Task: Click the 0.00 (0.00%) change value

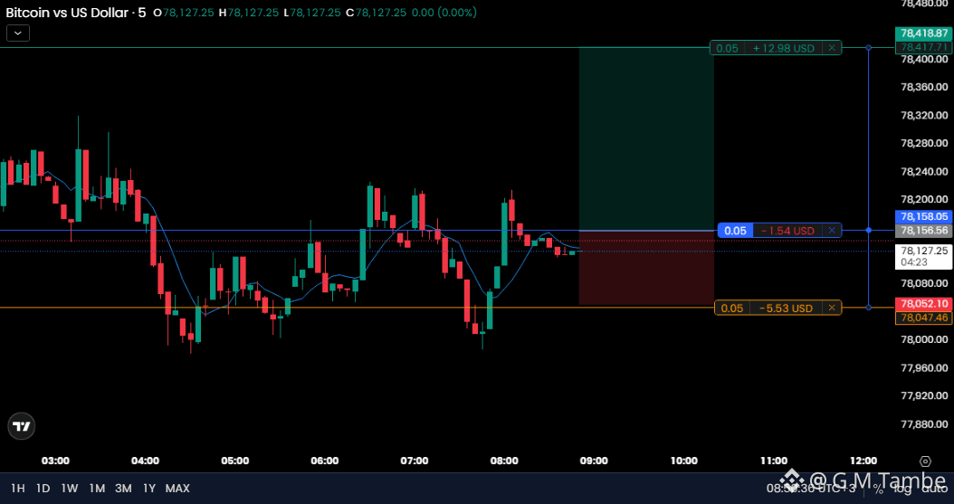Action: (x=443, y=13)
